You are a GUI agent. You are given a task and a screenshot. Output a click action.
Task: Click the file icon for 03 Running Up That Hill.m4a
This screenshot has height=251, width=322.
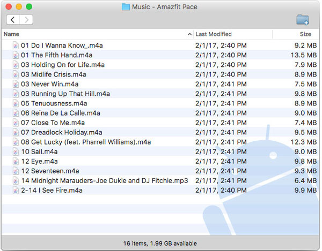tap(16, 94)
